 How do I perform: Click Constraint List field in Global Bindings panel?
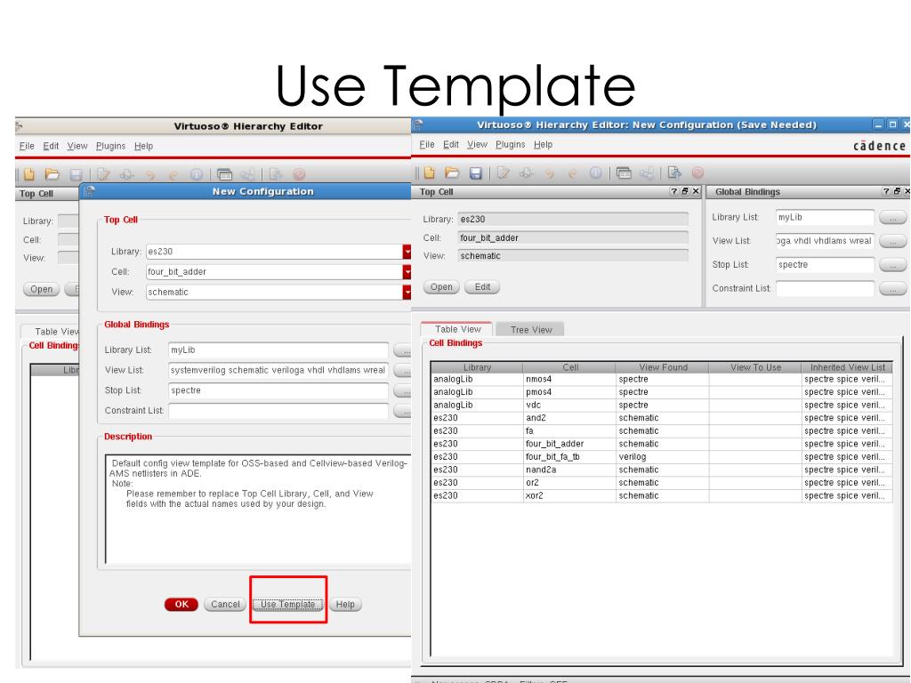[825, 289]
